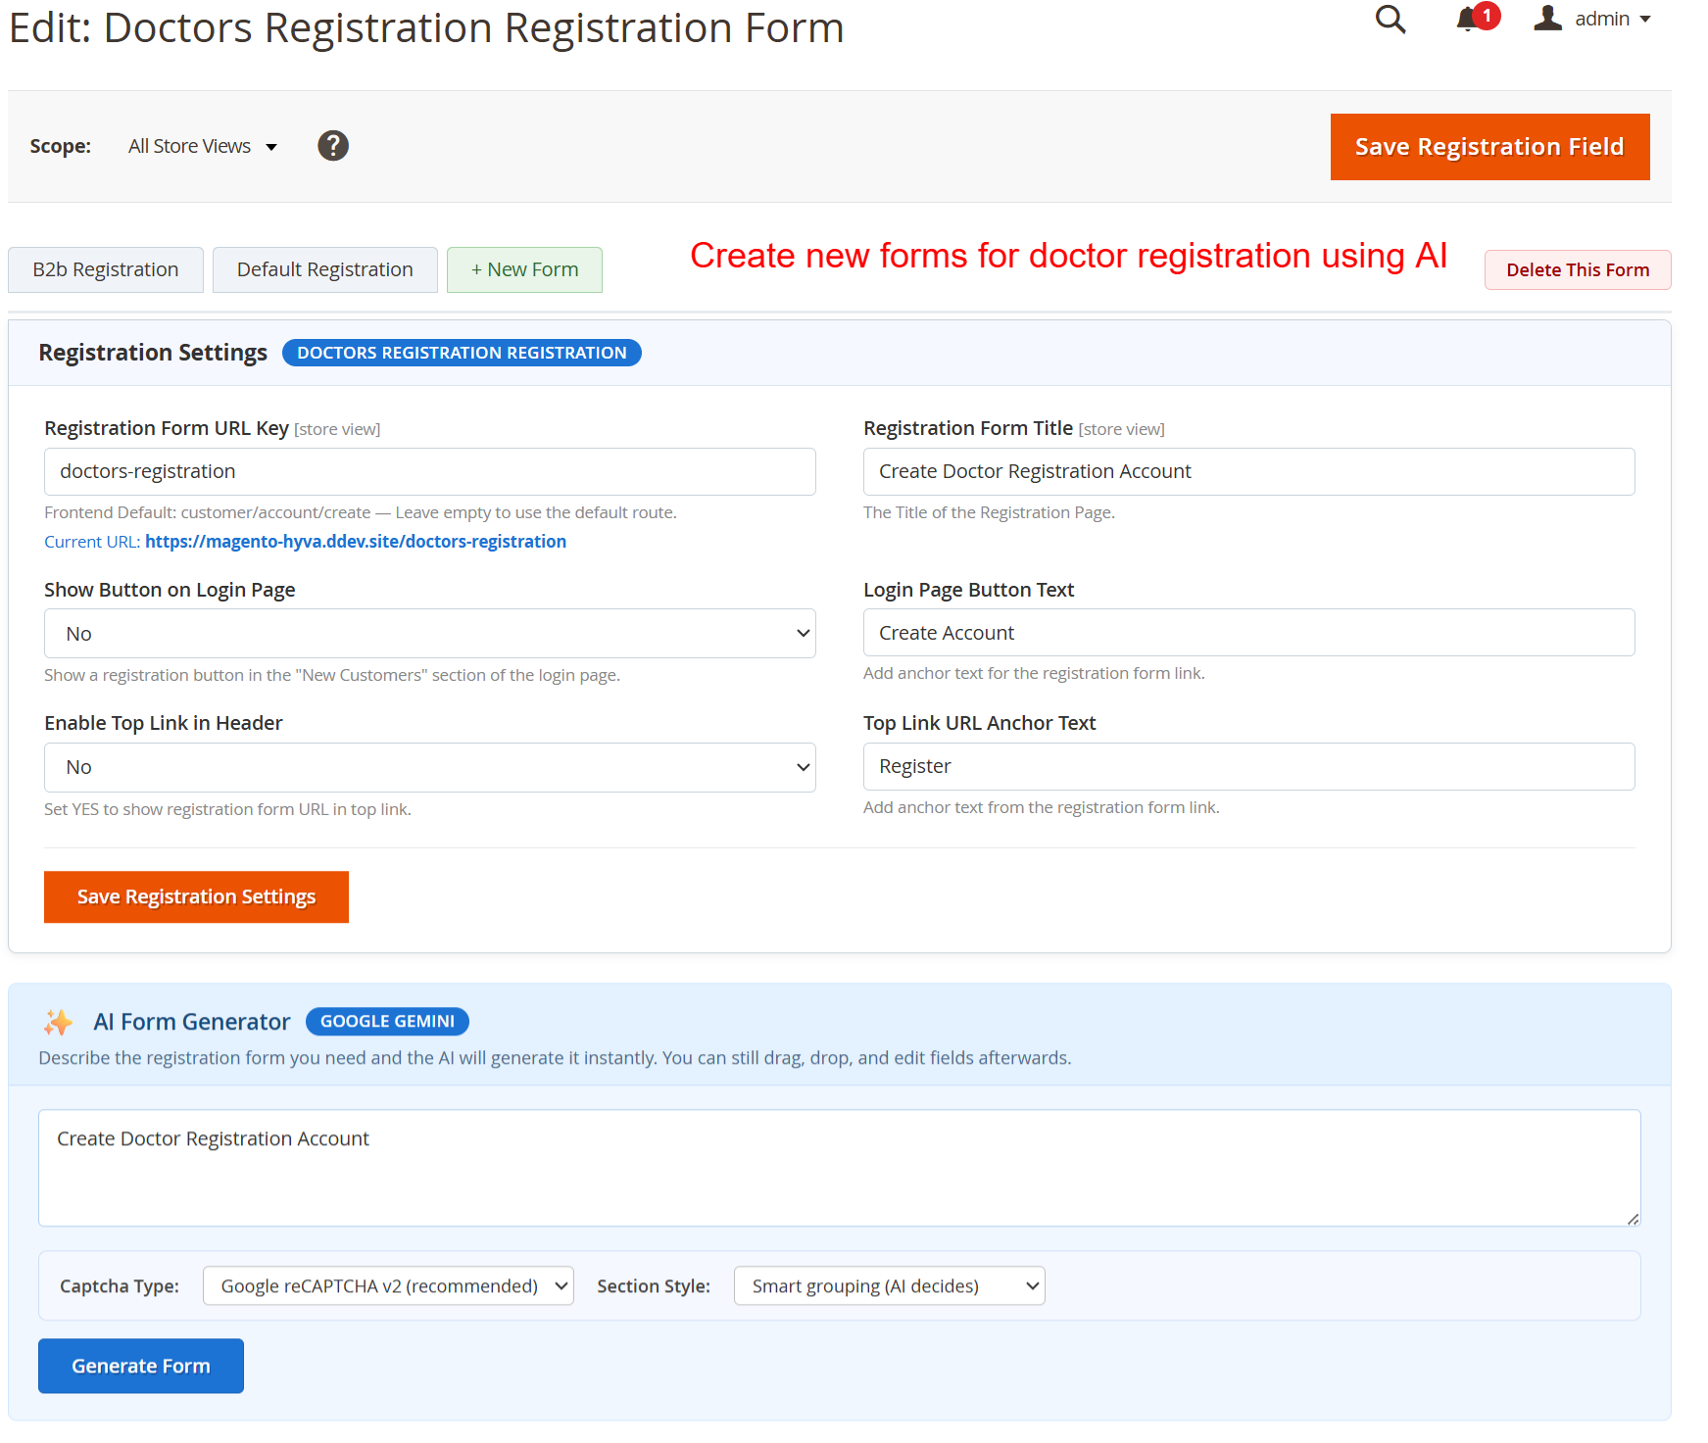The image size is (1708, 1443).
Task: Click the admin user avatar icon
Action: [x=1547, y=19]
